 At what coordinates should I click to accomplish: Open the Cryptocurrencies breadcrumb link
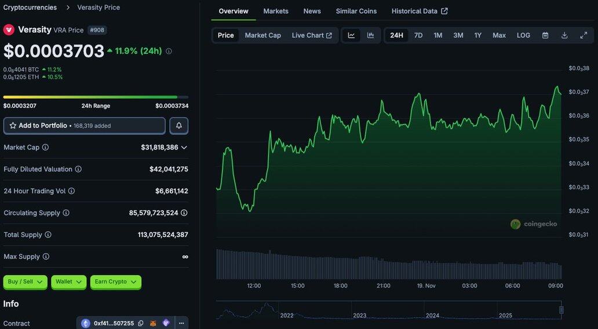pos(30,8)
